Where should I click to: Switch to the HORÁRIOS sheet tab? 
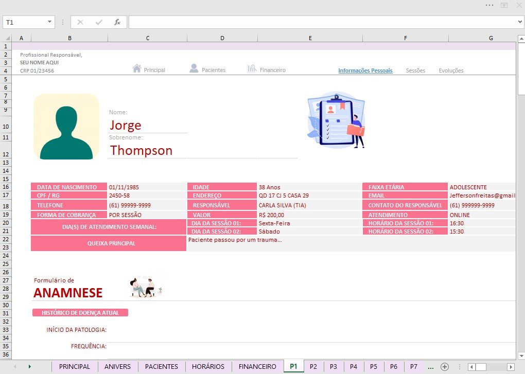208,367
